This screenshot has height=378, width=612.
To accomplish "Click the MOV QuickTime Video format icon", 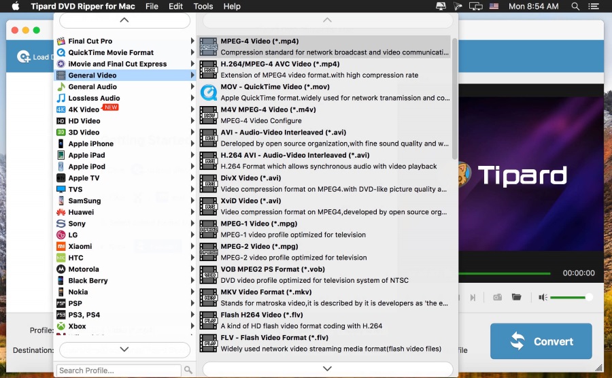I will click(209, 92).
